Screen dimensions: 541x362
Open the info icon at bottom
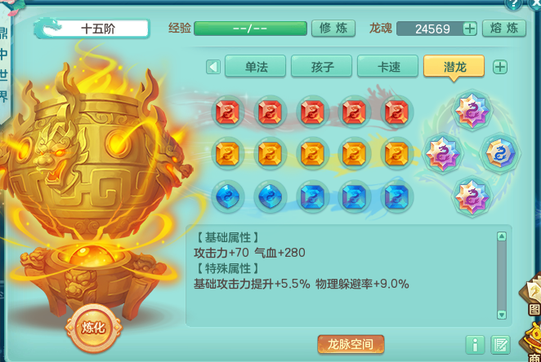point(475,344)
